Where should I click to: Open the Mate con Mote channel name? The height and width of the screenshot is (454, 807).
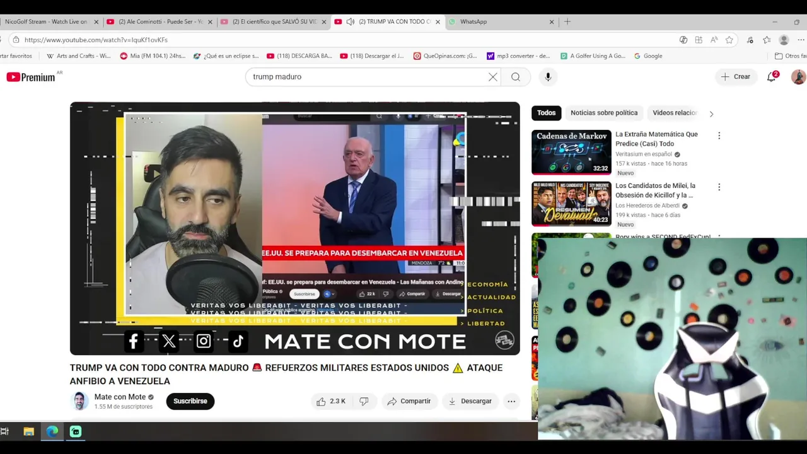point(120,397)
